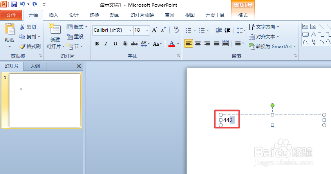Switch to the 插入 (Insert) tab

(53, 15)
